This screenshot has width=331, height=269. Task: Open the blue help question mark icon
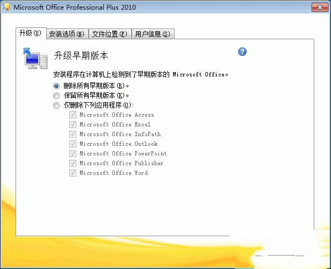pyautogui.click(x=242, y=52)
